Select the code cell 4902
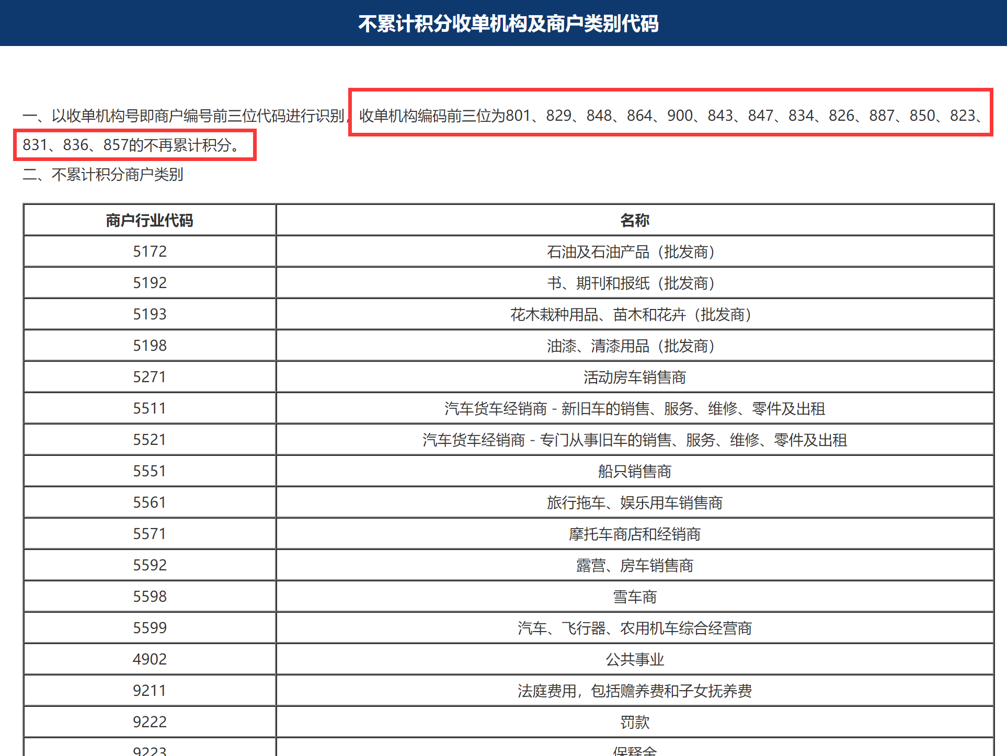The image size is (1007, 756). point(150,659)
